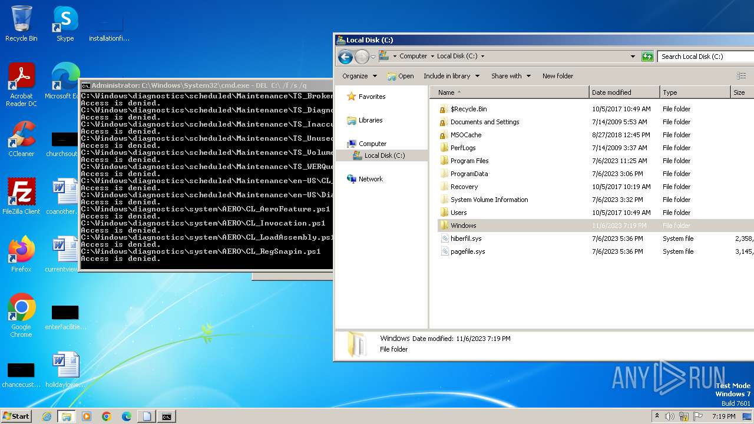
Task: Sort by the Name column header
Action: pos(509,92)
